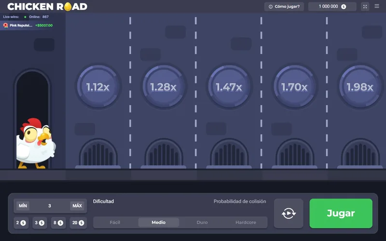Click the Probabilidad de colisión text
The width and height of the screenshot is (386, 241).
[240, 201]
